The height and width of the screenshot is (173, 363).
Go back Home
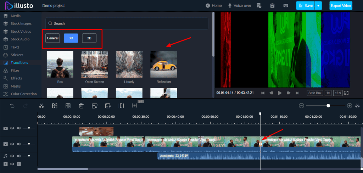pos(214,6)
